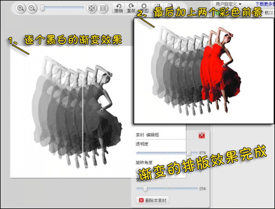Viewport: 275px width, 209px height.
Task: Click the zoom out magnifier icon
Action: (x=32, y=8)
